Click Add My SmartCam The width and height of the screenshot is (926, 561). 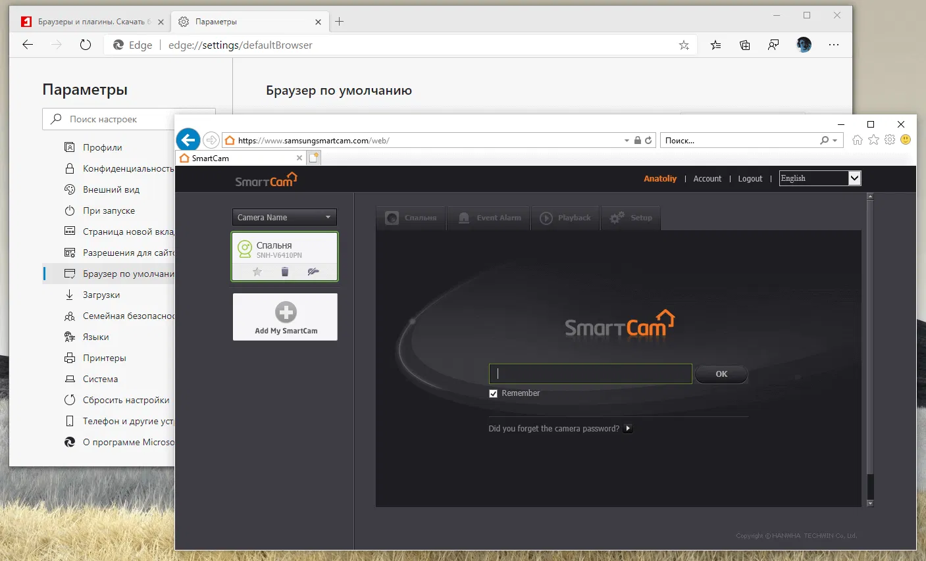285,317
